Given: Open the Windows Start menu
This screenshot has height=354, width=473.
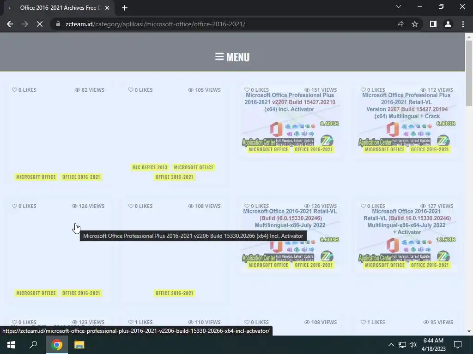Looking at the screenshot, I should coord(11,345).
